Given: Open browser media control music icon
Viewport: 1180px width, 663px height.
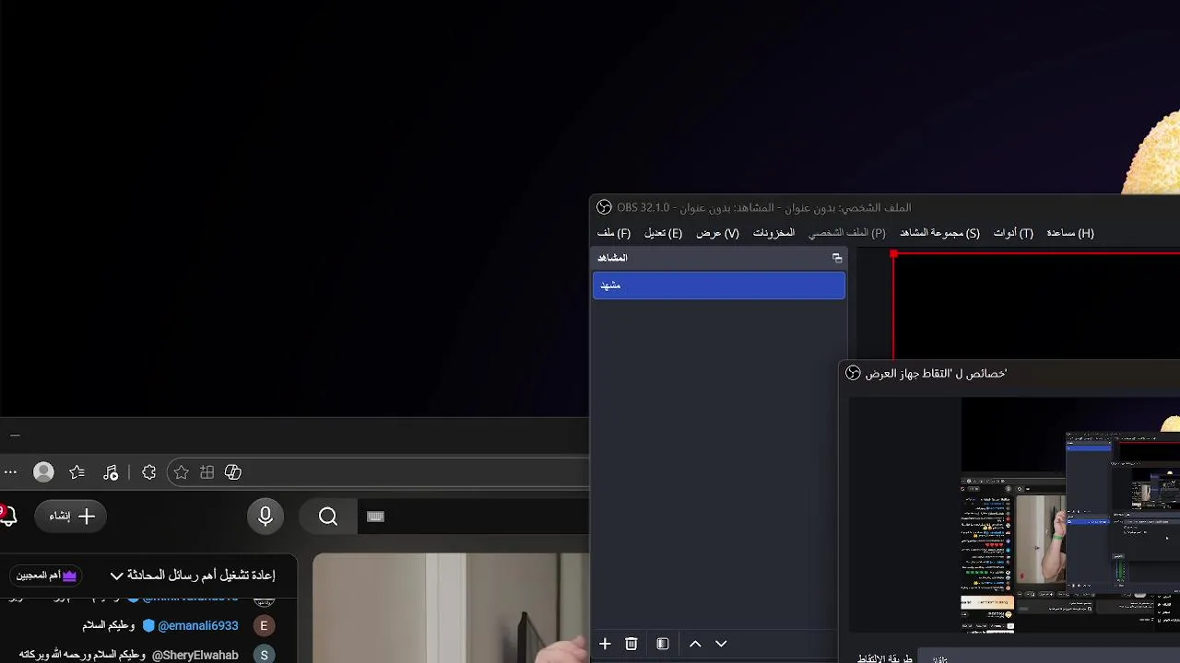Looking at the screenshot, I should pyautogui.click(x=111, y=472).
